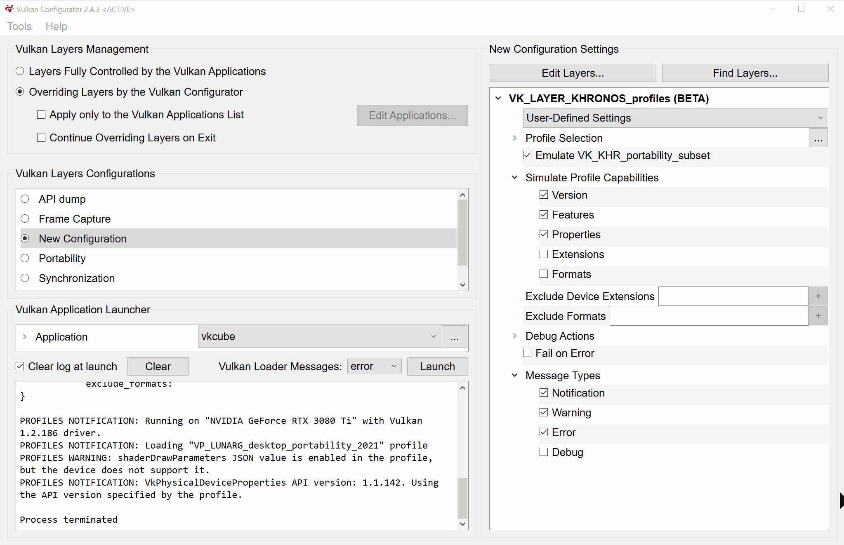Launch vkcube

(437, 366)
